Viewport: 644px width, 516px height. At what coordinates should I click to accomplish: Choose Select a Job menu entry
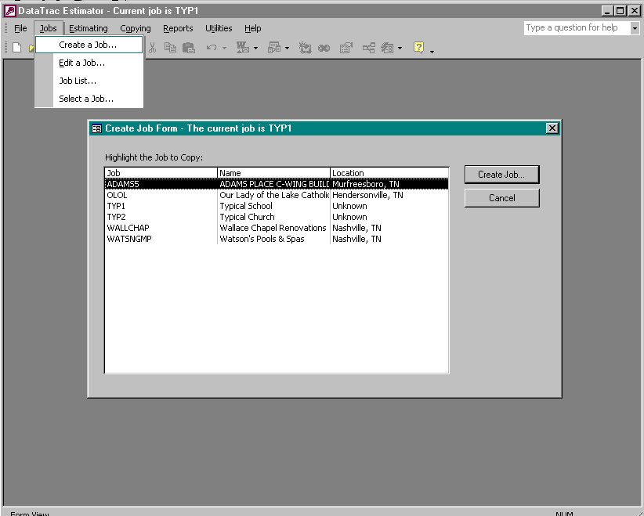(89, 99)
